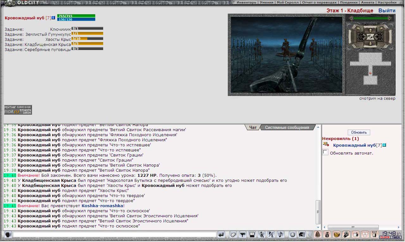Click the gold treasure pile icon

click(337, 235)
